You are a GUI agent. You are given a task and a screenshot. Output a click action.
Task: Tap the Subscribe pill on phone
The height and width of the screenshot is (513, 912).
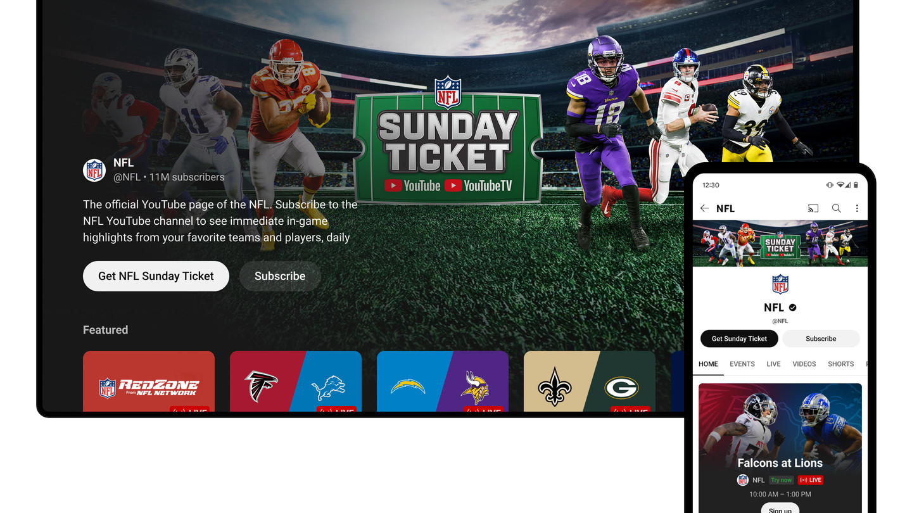coord(821,339)
